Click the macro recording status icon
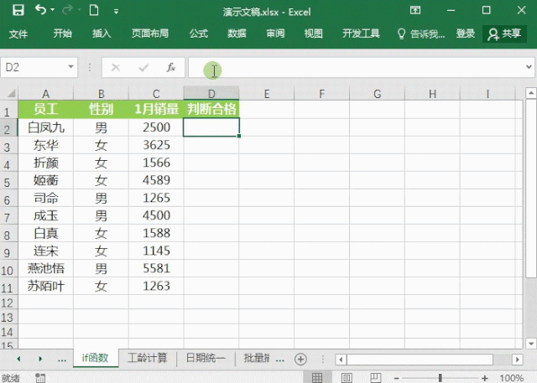Image resolution: width=537 pixels, height=383 pixels. (40, 377)
